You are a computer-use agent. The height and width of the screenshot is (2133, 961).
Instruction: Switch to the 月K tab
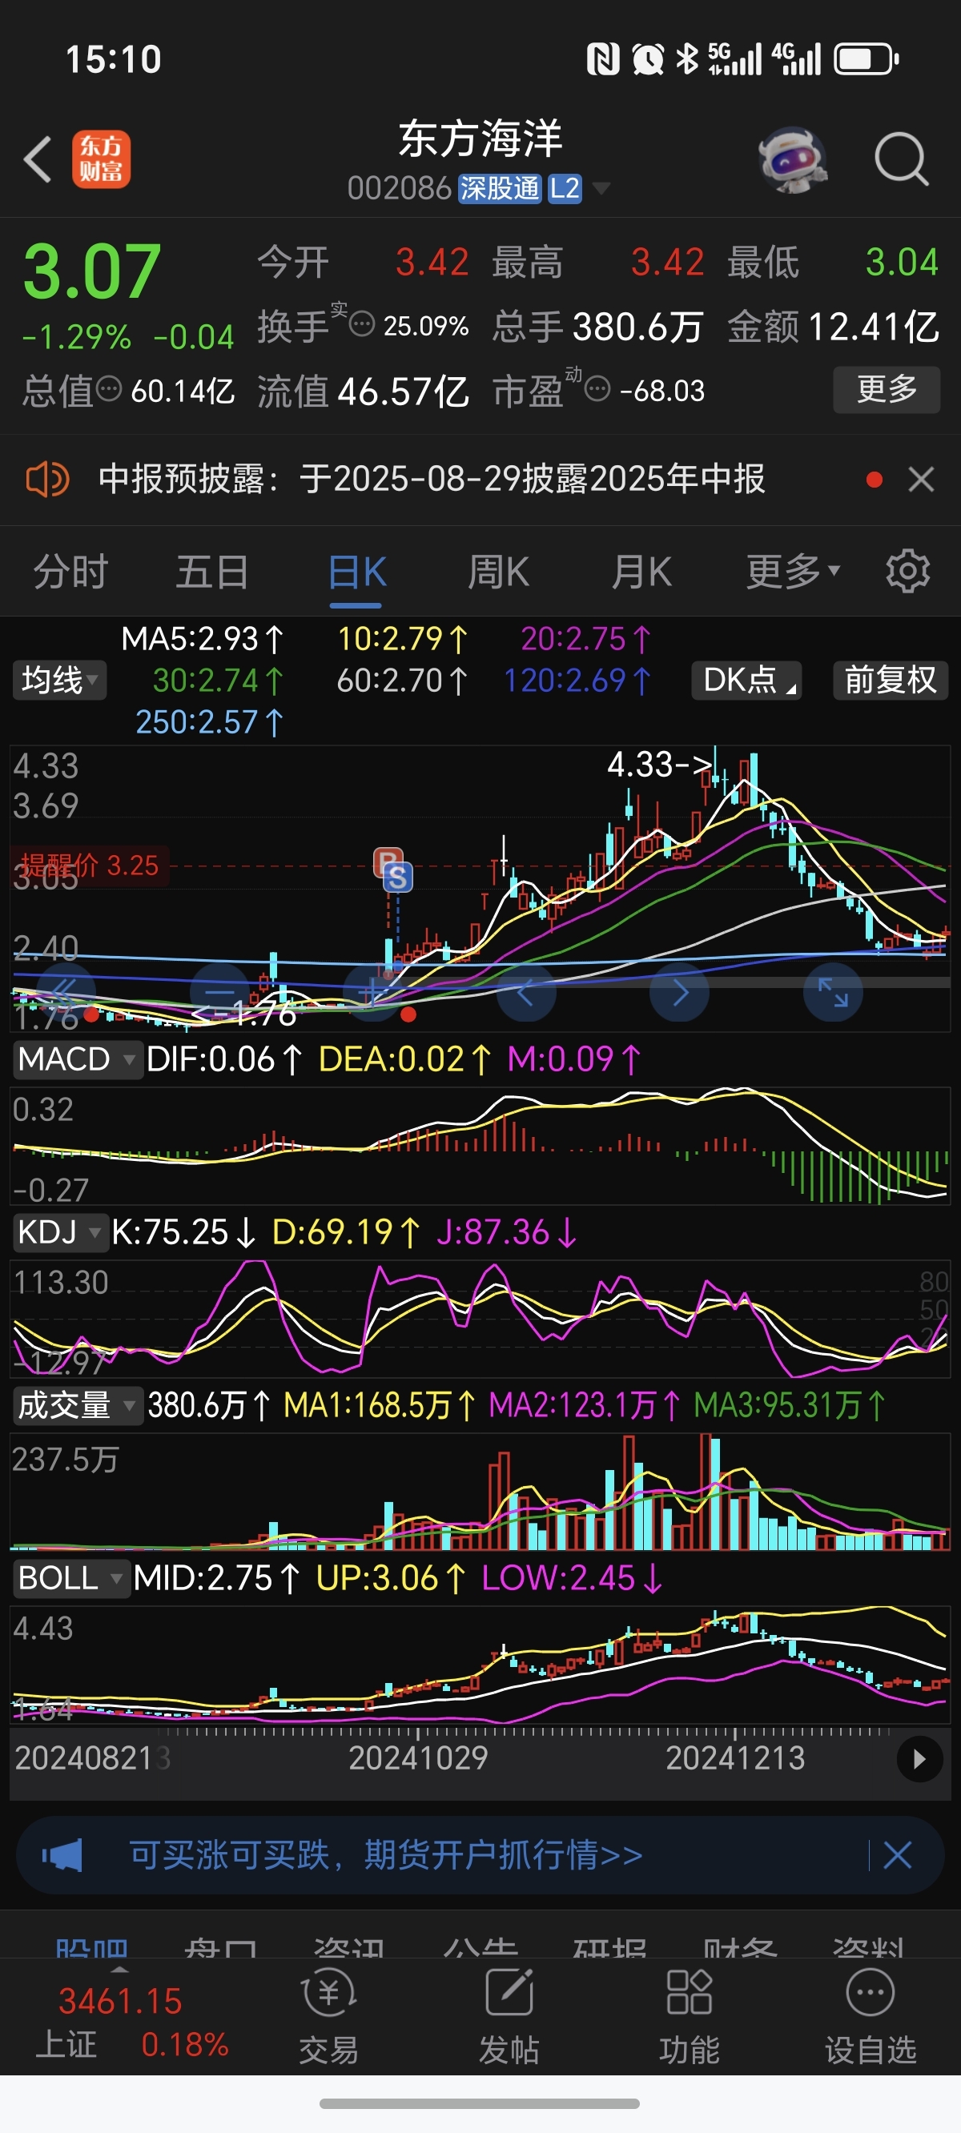(x=641, y=572)
